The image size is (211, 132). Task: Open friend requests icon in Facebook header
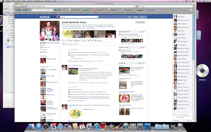[52, 17]
